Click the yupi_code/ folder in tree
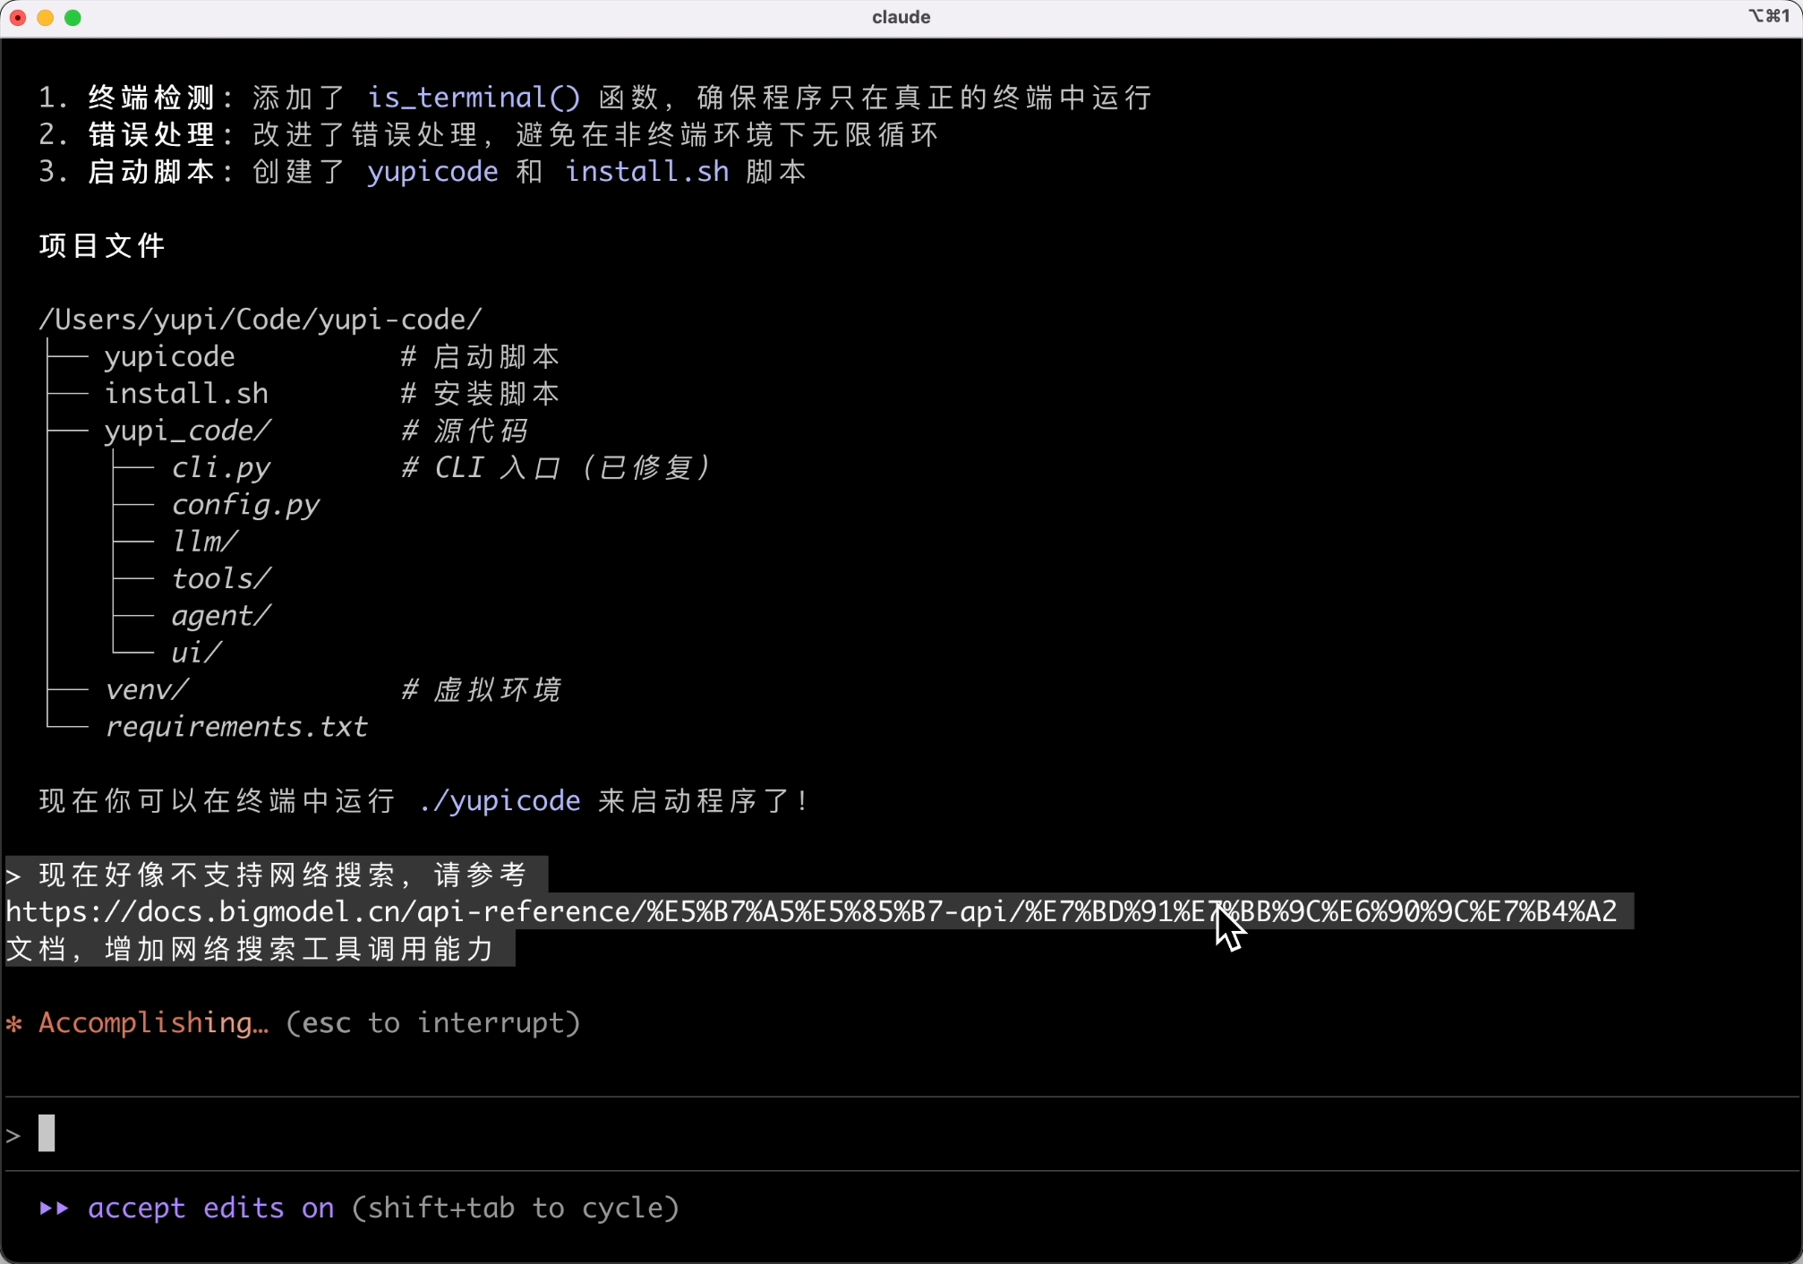The height and width of the screenshot is (1264, 1803). pyautogui.click(x=187, y=431)
